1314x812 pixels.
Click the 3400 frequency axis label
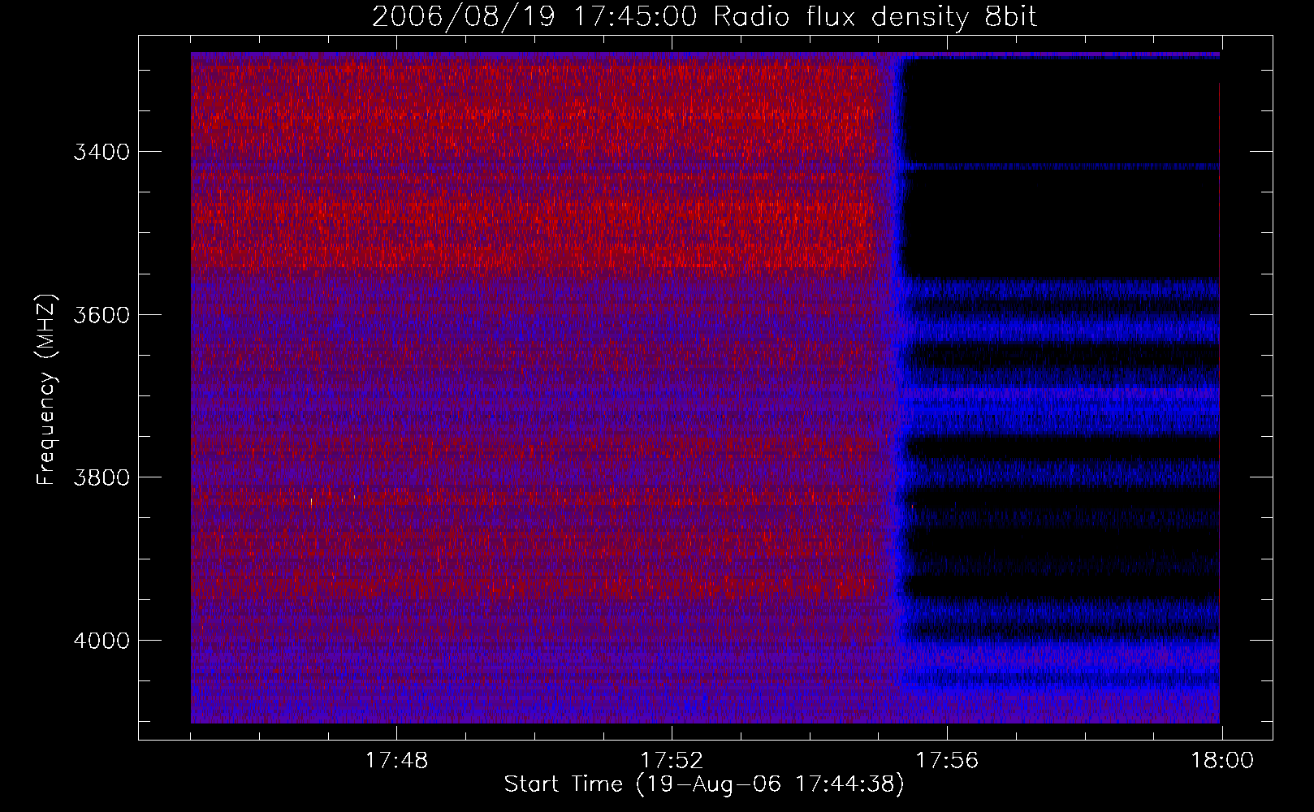tap(102, 152)
